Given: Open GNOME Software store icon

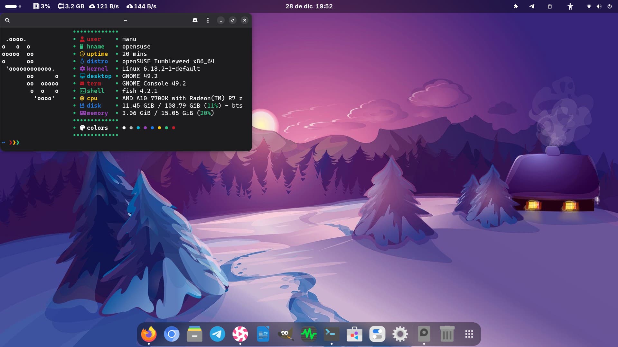Looking at the screenshot, I should [x=354, y=334].
